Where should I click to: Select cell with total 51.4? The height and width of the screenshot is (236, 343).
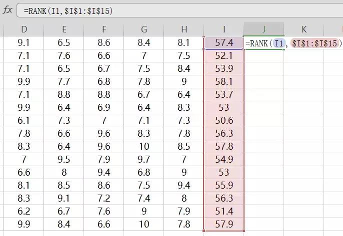[224, 212]
